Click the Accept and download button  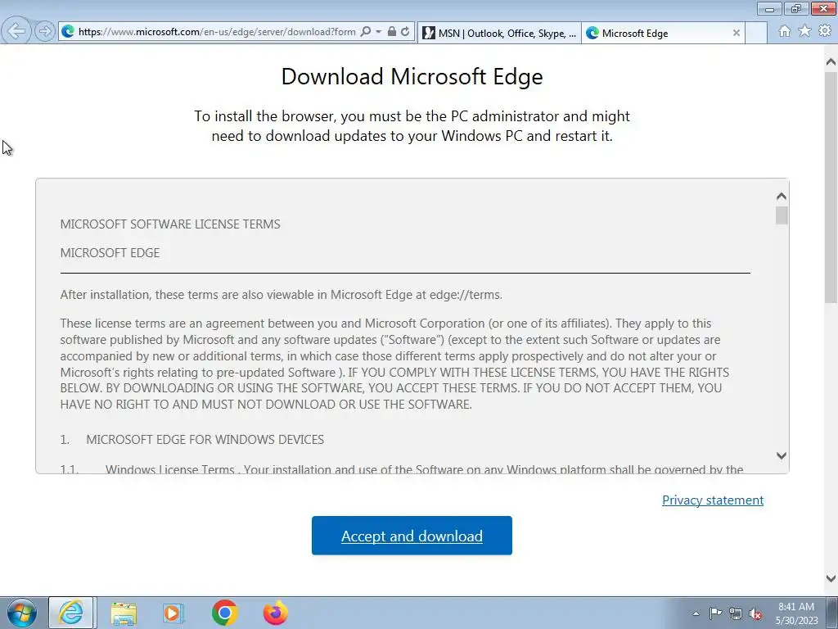tap(412, 536)
